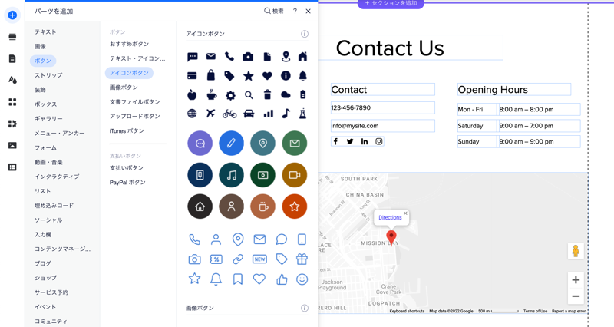Select the music note icon button
Viewport: 614px width, 327px height.
[x=286, y=114]
